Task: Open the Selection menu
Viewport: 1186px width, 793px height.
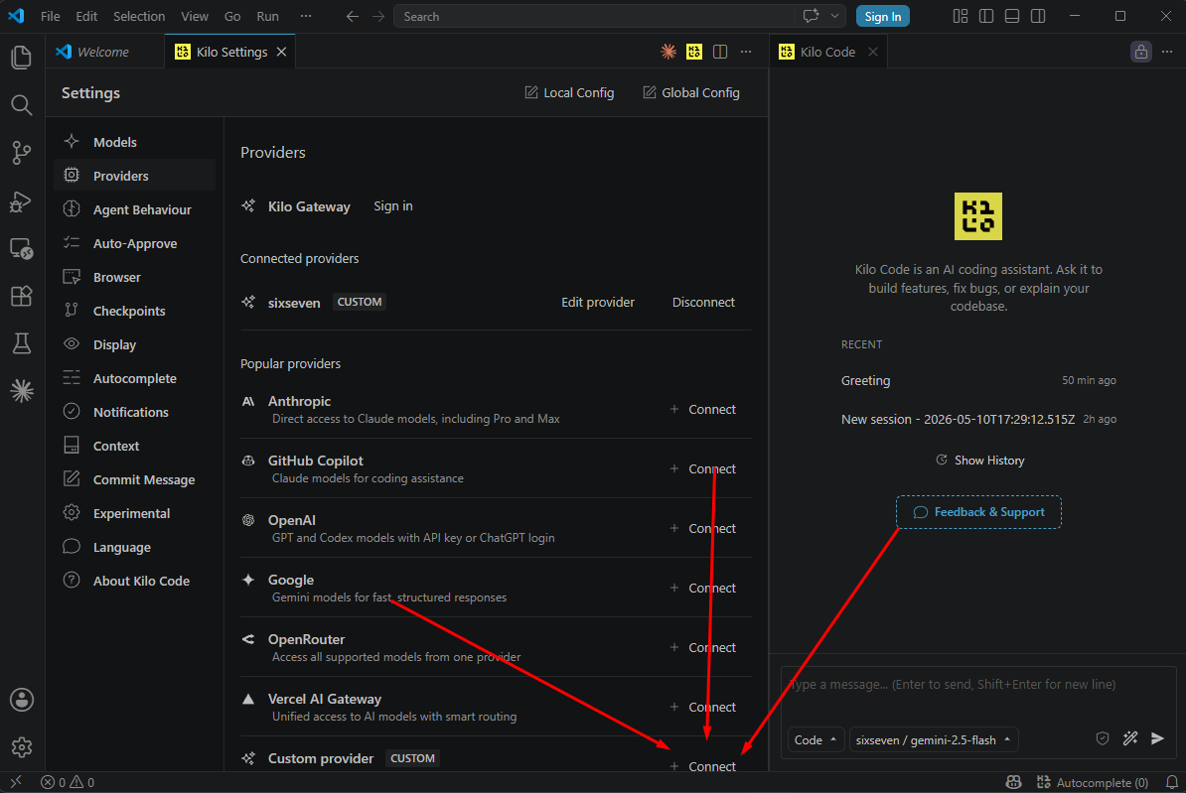Action: coord(139,16)
